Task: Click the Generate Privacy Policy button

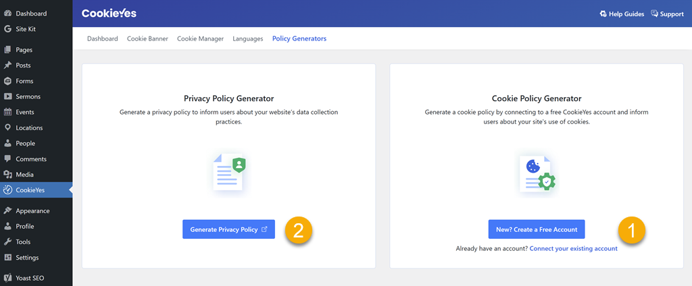Action: tap(228, 229)
